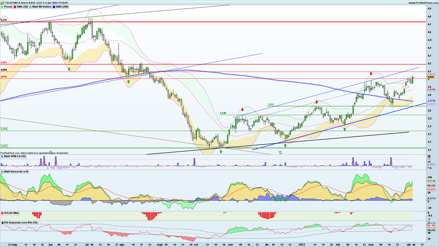Image resolution: width=439 pixels, height=247 pixels.
Task: Click the red down arrow above the November high
Action: point(242,109)
